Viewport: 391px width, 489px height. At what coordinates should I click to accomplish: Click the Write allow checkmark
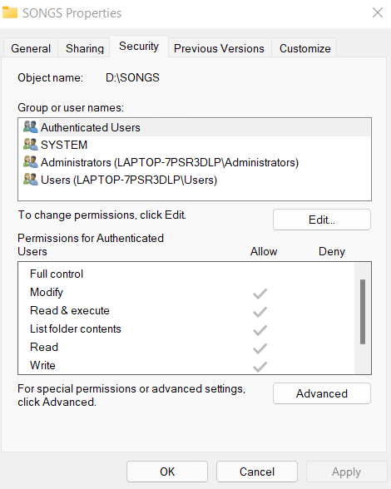pos(260,367)
